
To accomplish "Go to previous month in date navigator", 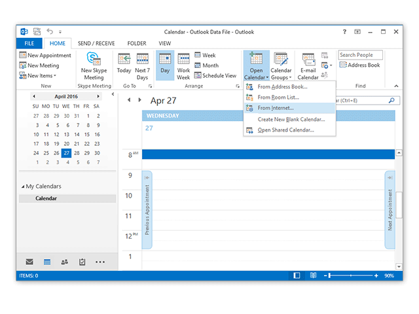I will [x=34, y=96].
